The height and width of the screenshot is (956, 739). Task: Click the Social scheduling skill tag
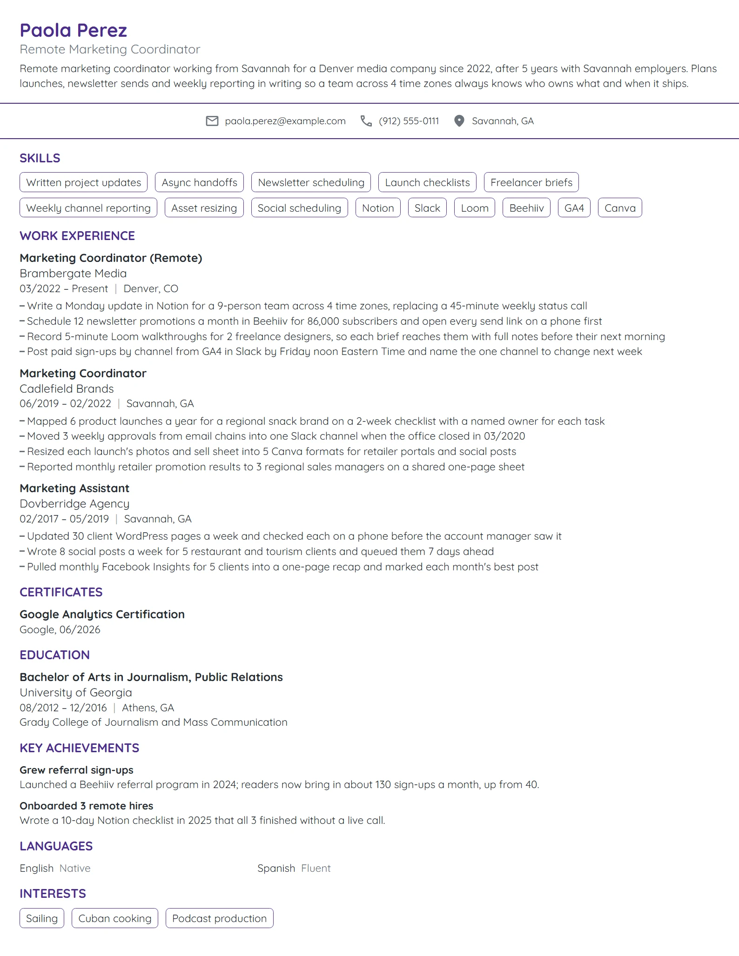[300, 208]
